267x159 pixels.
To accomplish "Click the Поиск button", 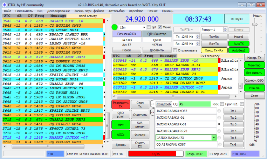I will [127, 50].
